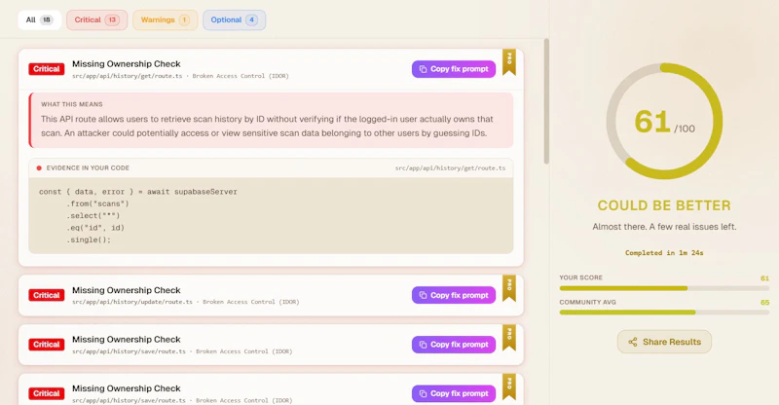
Task: Click Critical badge on history/get card
Action: (46, 69)
